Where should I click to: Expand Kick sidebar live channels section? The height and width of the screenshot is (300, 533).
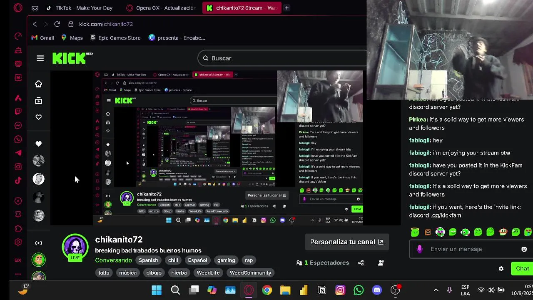pos(38,243)
